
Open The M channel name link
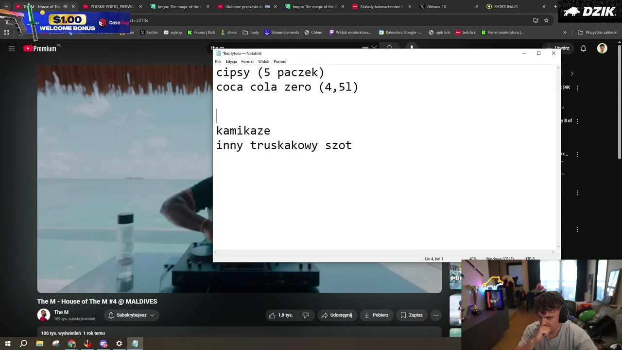click(x=61, y=312)
